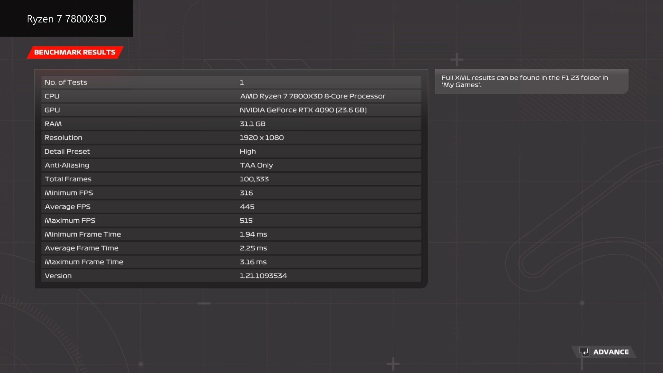Screen dimensions: 663x373
Task: Select the Maximum Frame Time label
Action: coord(84,262)
